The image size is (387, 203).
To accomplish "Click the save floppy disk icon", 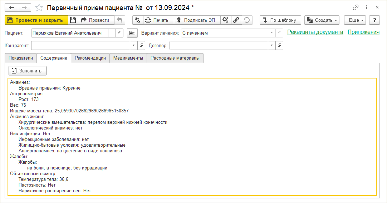I will pos(73,20).
